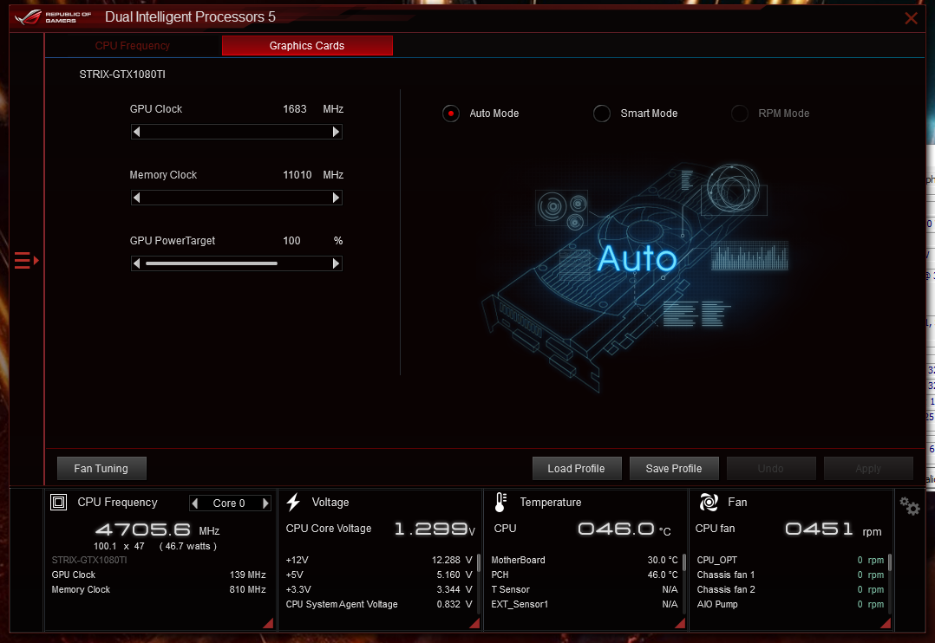
Task: Click the ROG Republic of Gamers logo
Action: (53, 17)
